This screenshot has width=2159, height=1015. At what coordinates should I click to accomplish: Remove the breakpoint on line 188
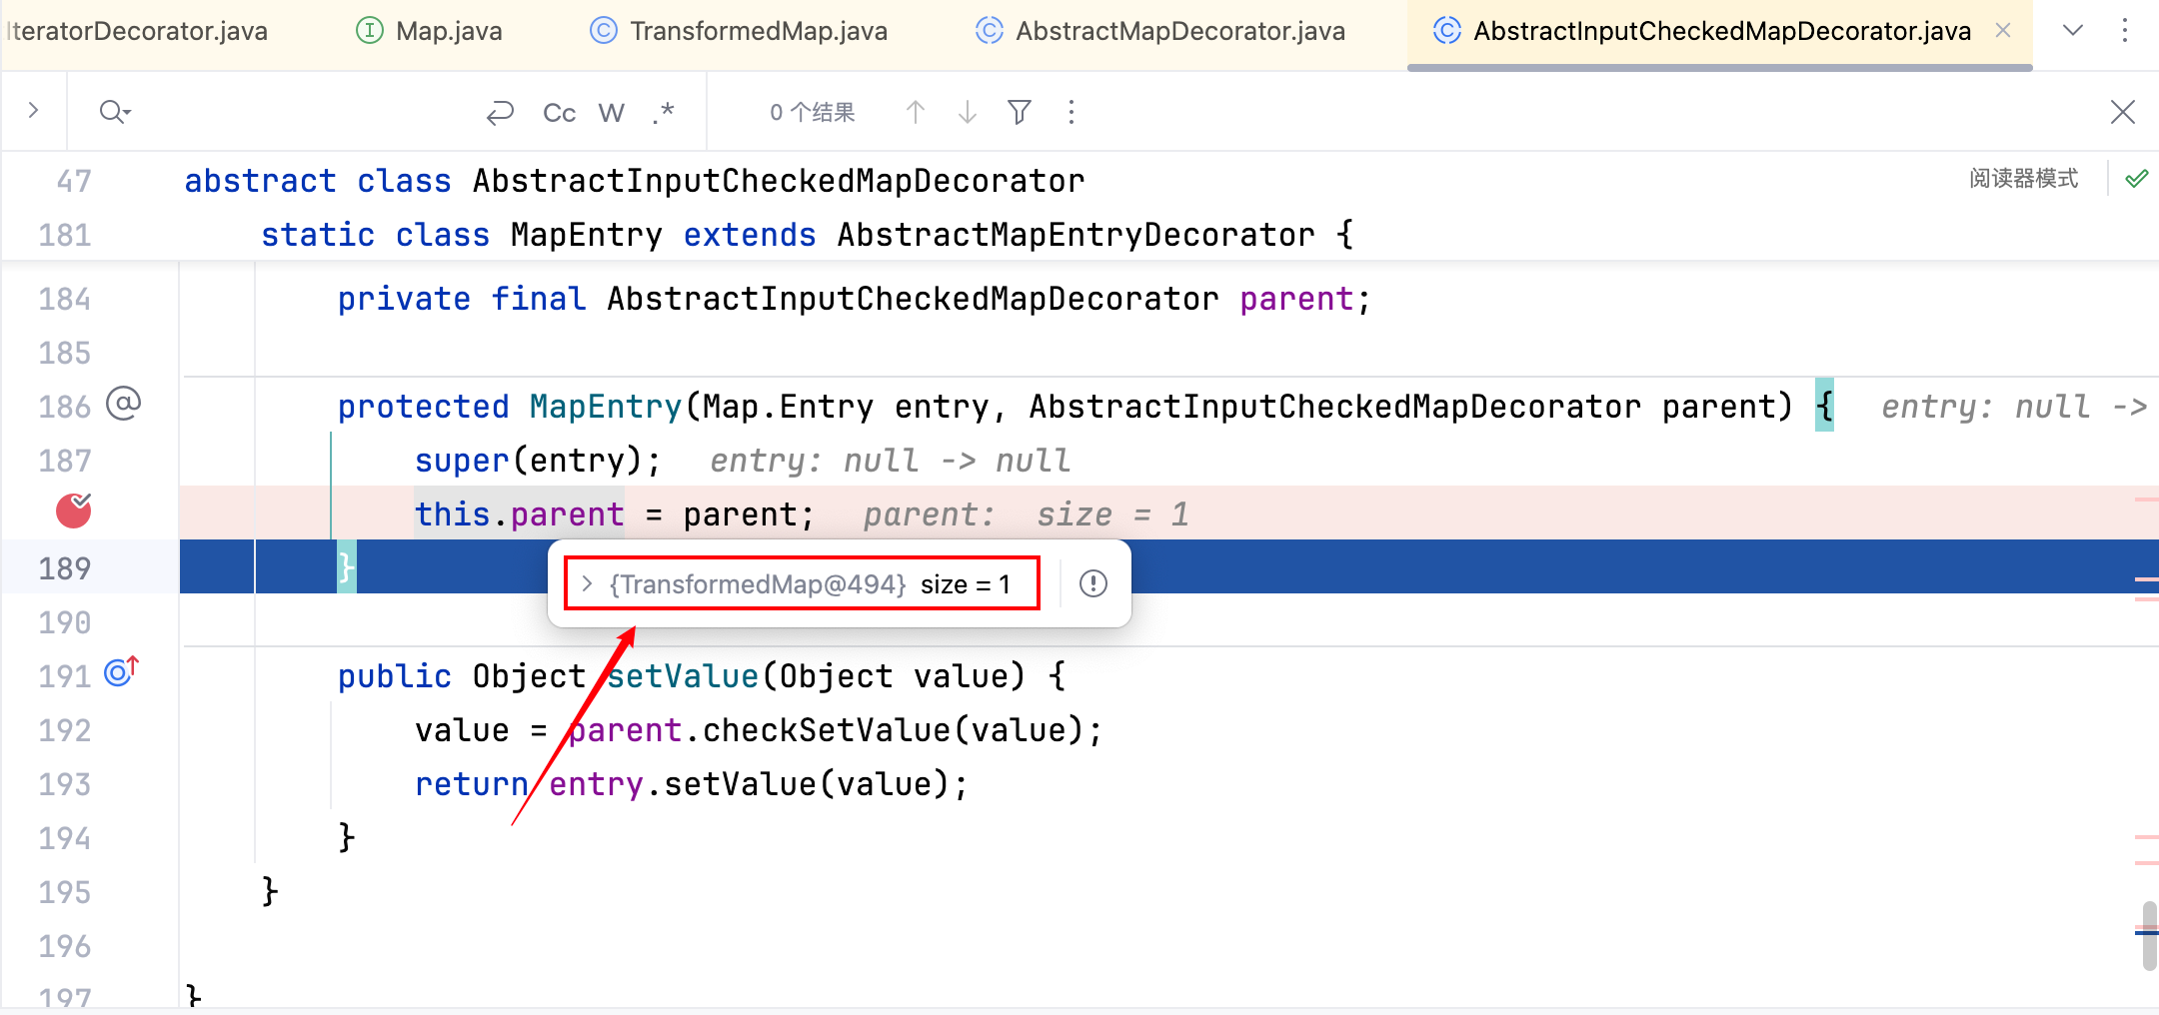[x=73, y=510]
